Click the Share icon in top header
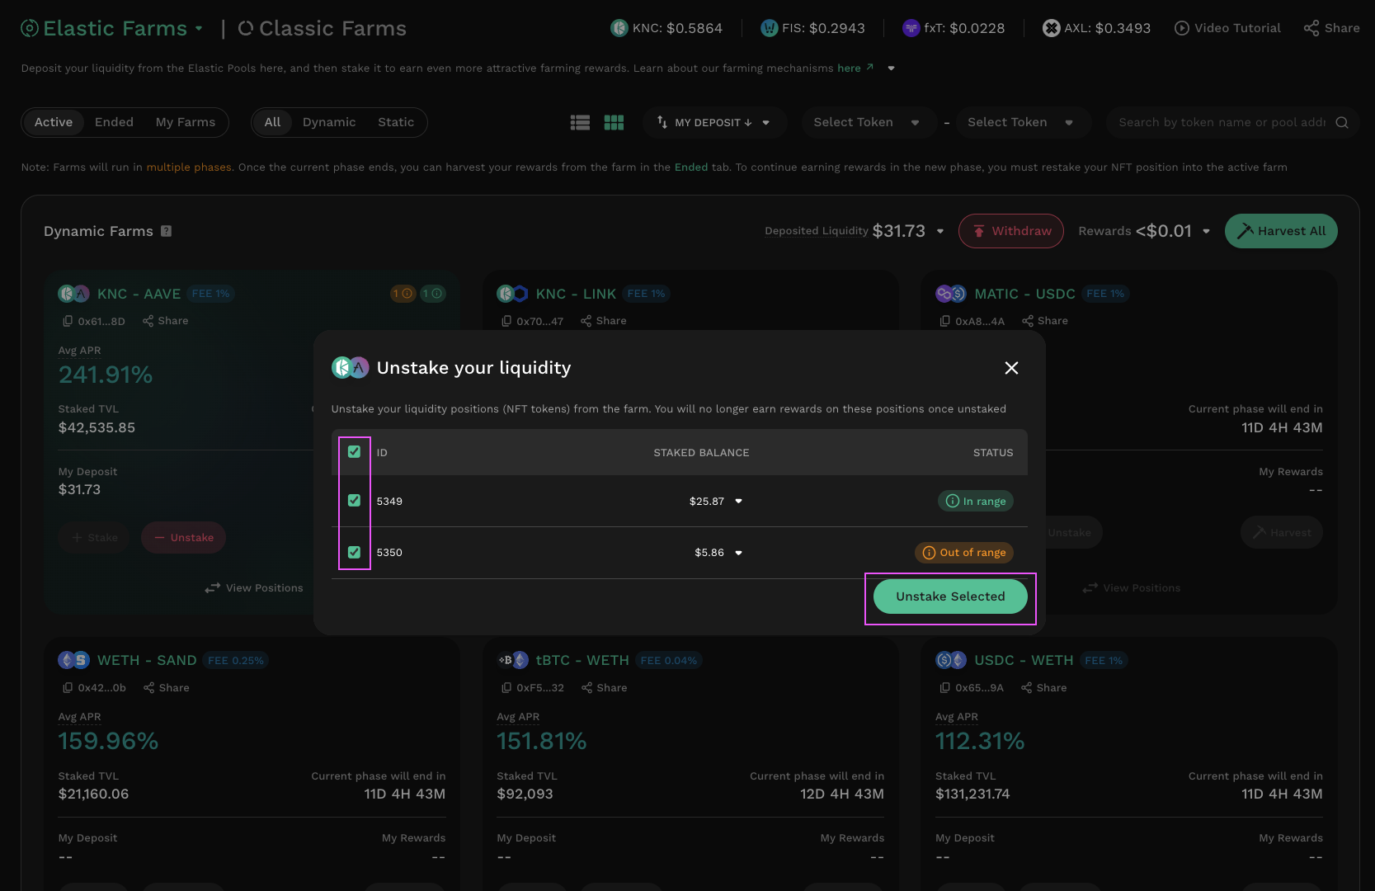Viewport: 1375px width, 891px height. [1311, 28]
